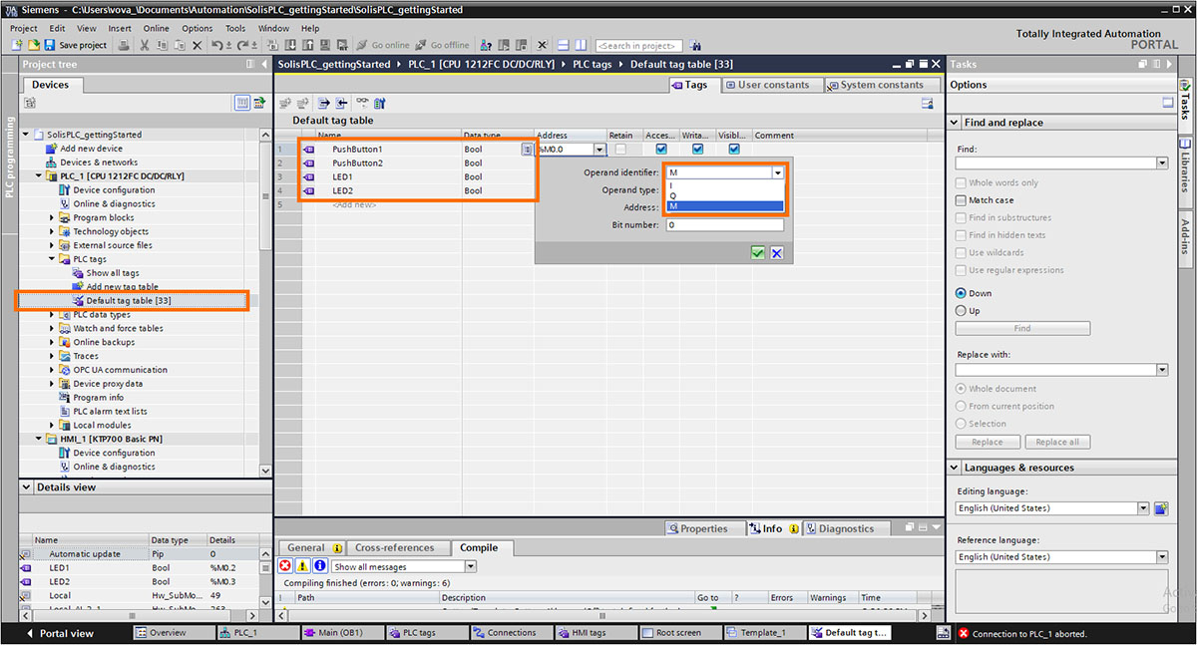The height and width of the screenshot is (645, 1197).
Task: Select the Up search direction radio
Action: (x=961, y=311)
